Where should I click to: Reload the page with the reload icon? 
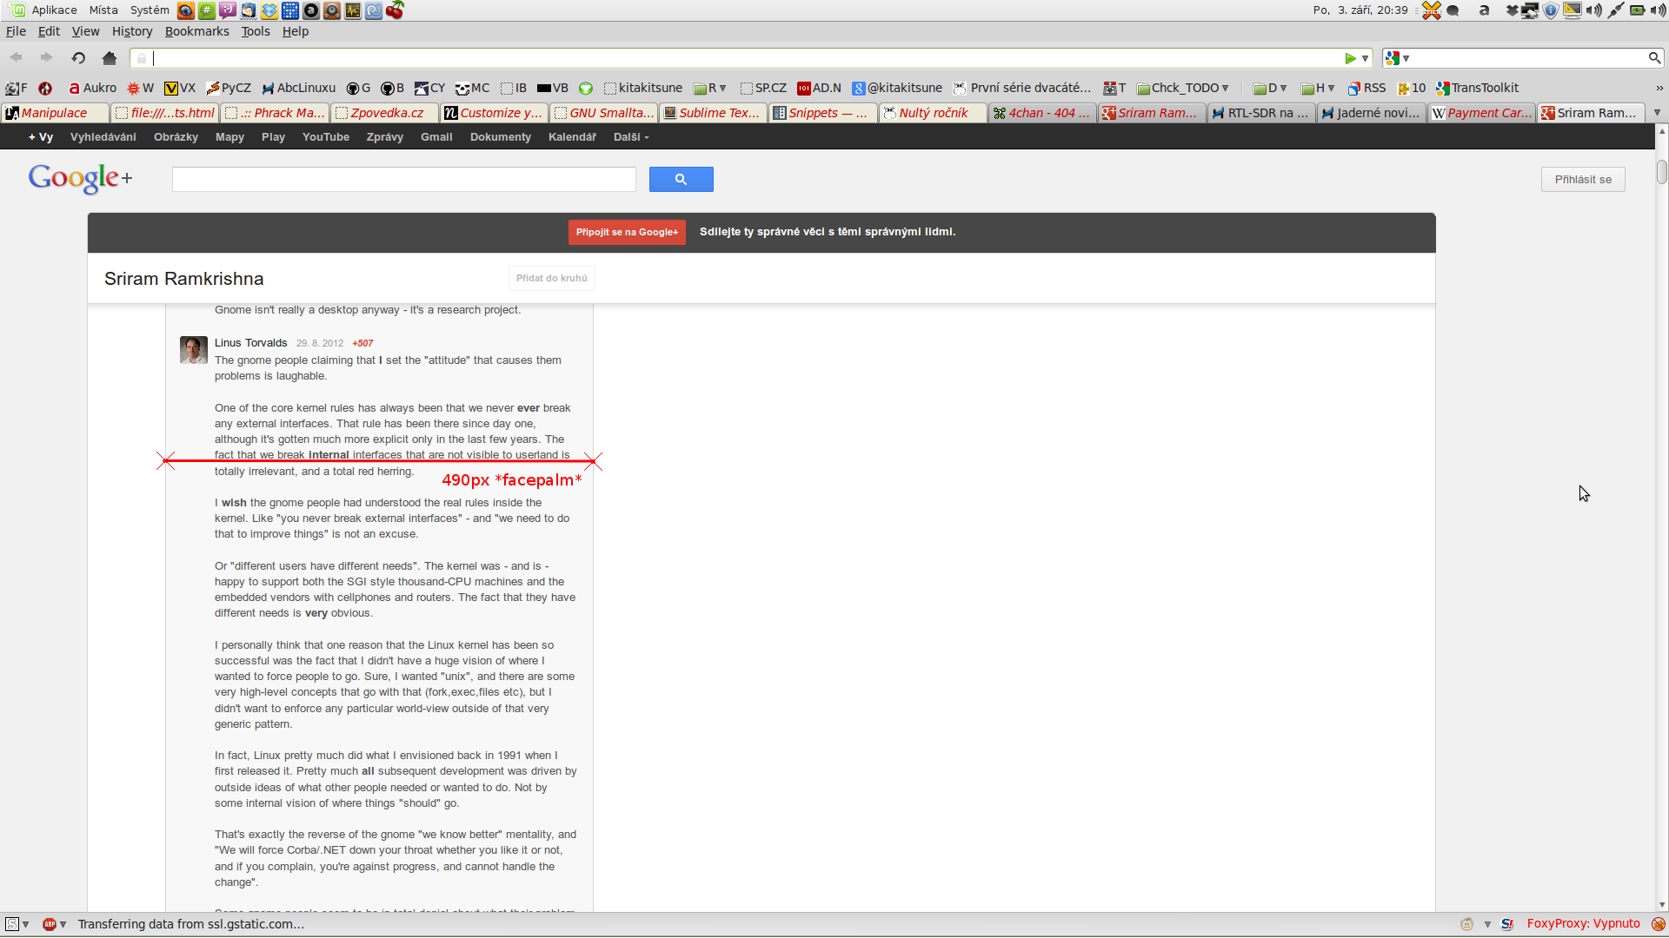pos(78,58)
